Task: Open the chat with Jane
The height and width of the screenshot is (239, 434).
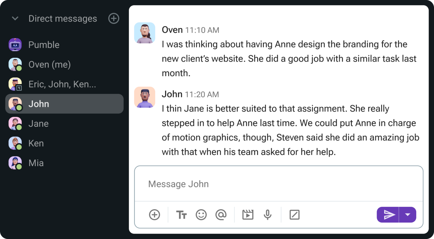Action: (x=38, y=123)
